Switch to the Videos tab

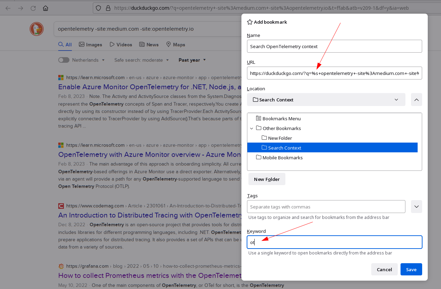click(121, 45)
